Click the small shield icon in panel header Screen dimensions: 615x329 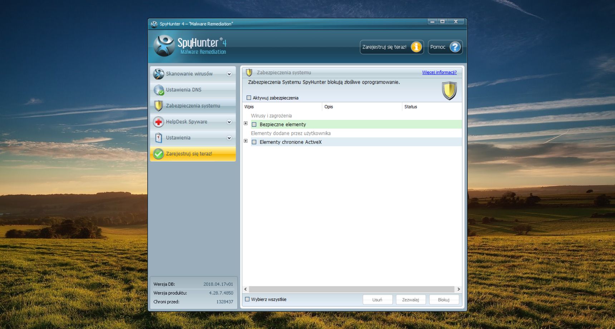(x=249, y=72)
